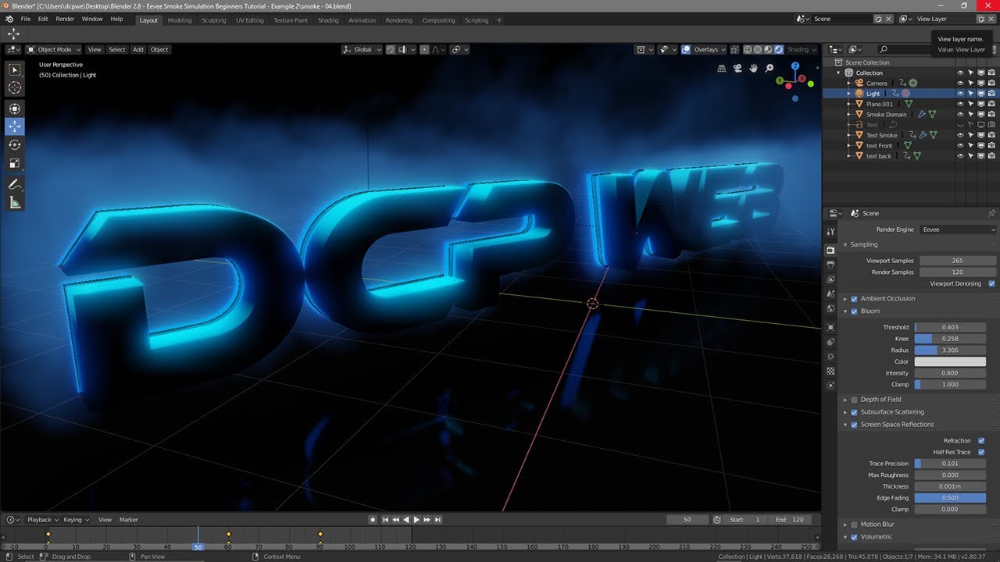Screen dimensions: 1000x562
Task: Click the zoom magnifier viewport icon
Action: click(x=770, y=68)
